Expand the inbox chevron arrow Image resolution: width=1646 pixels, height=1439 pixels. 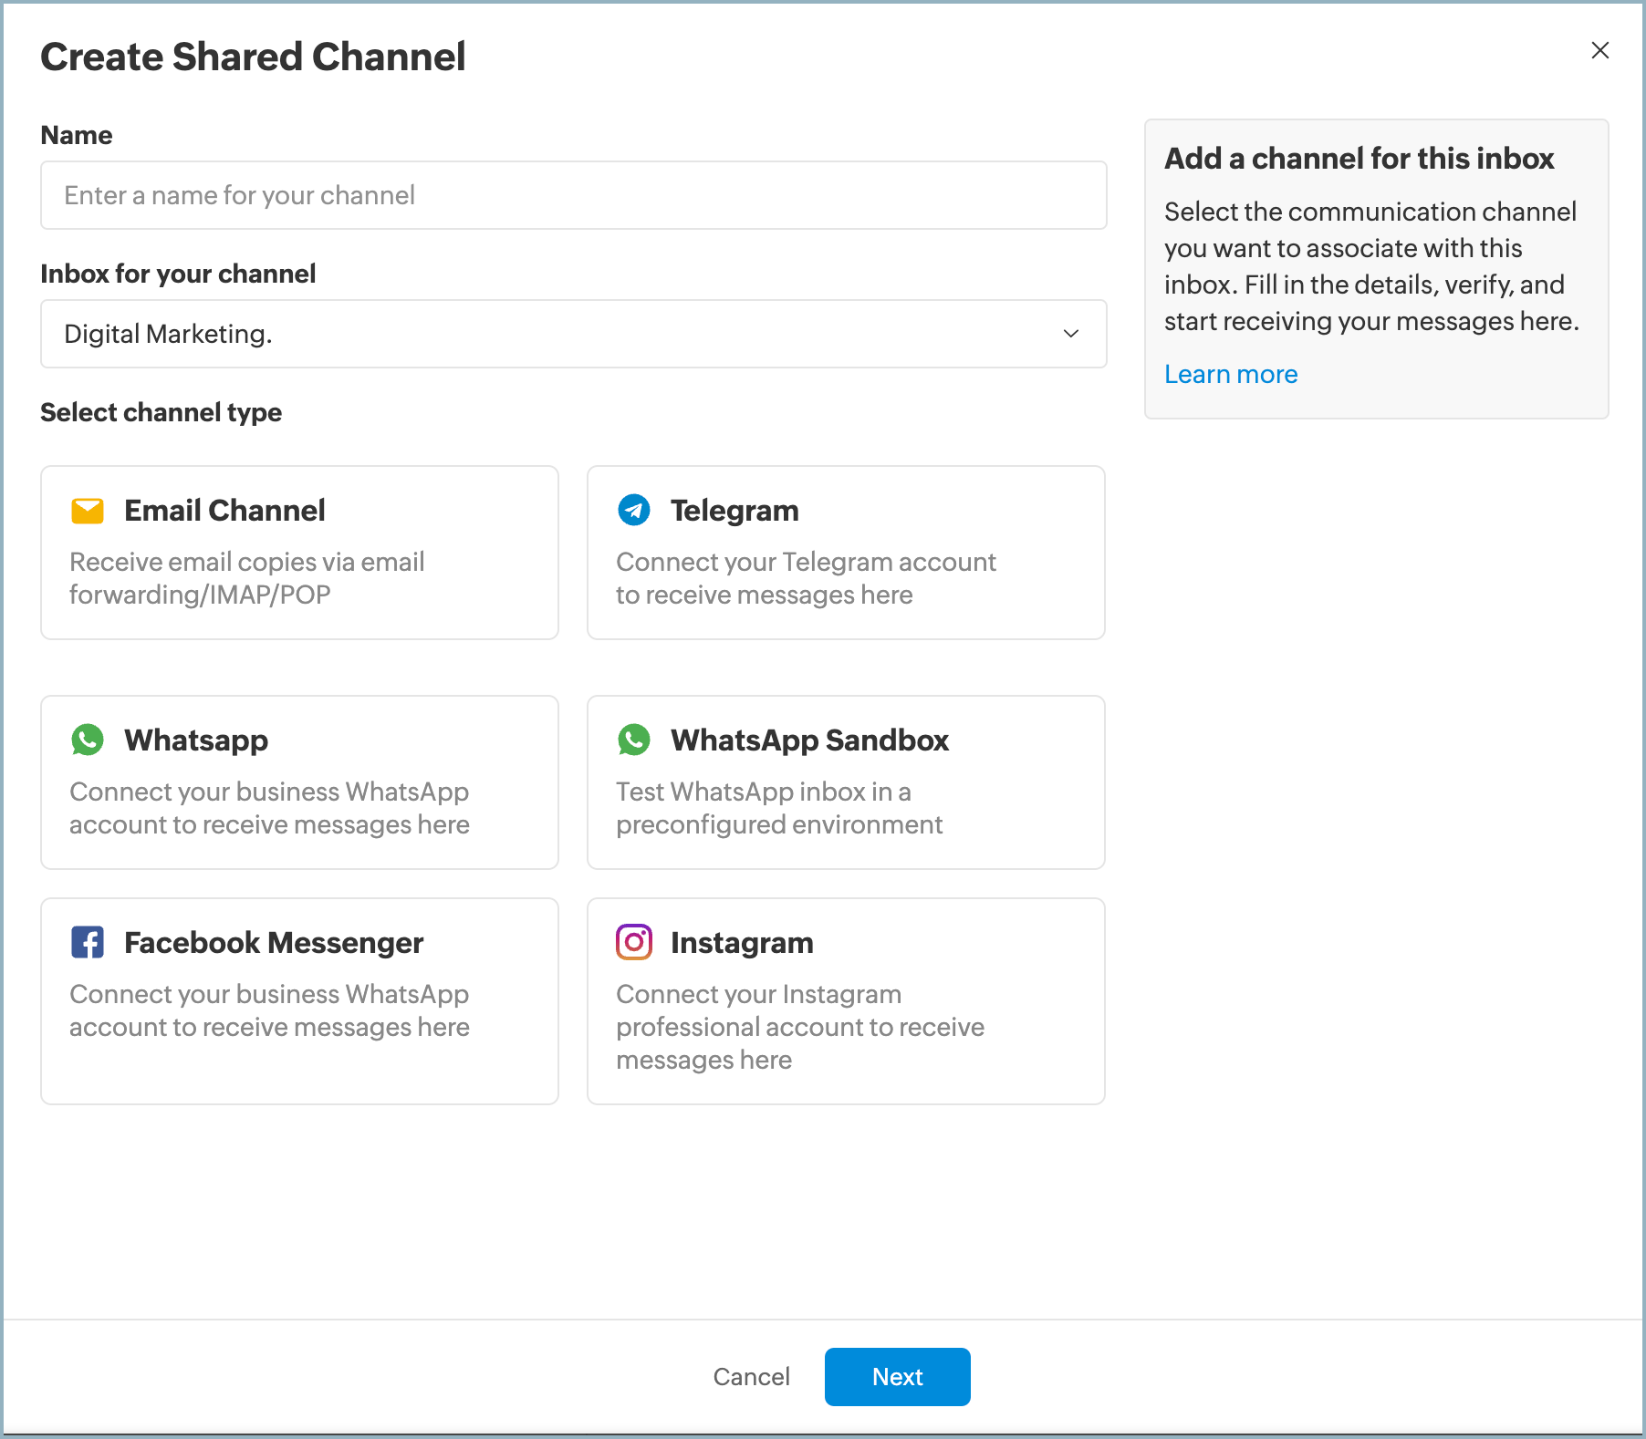click(1070, 334)
